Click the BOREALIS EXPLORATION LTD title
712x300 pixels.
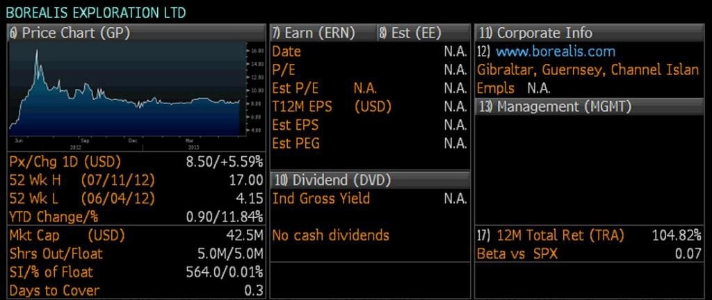click(x=96, y=12)
